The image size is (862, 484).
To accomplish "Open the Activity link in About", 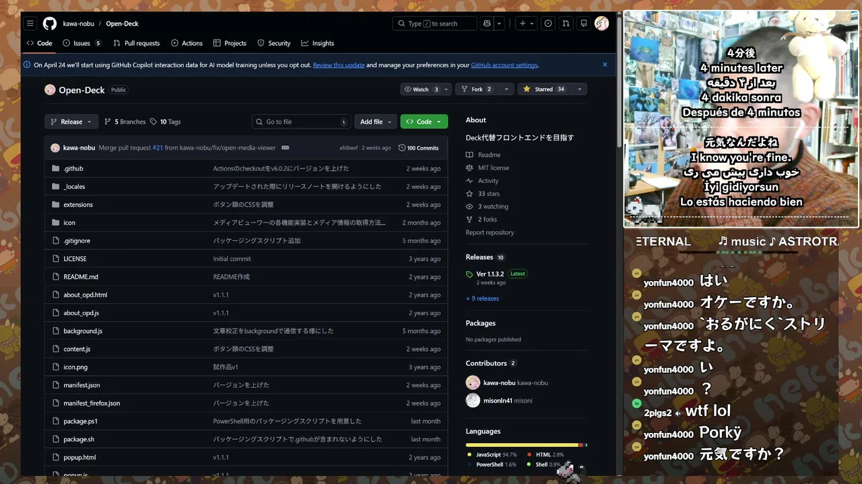I will pos(482,181).
